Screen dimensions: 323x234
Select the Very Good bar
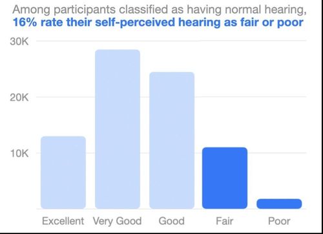pyautogui.click(x=118, y=129)
